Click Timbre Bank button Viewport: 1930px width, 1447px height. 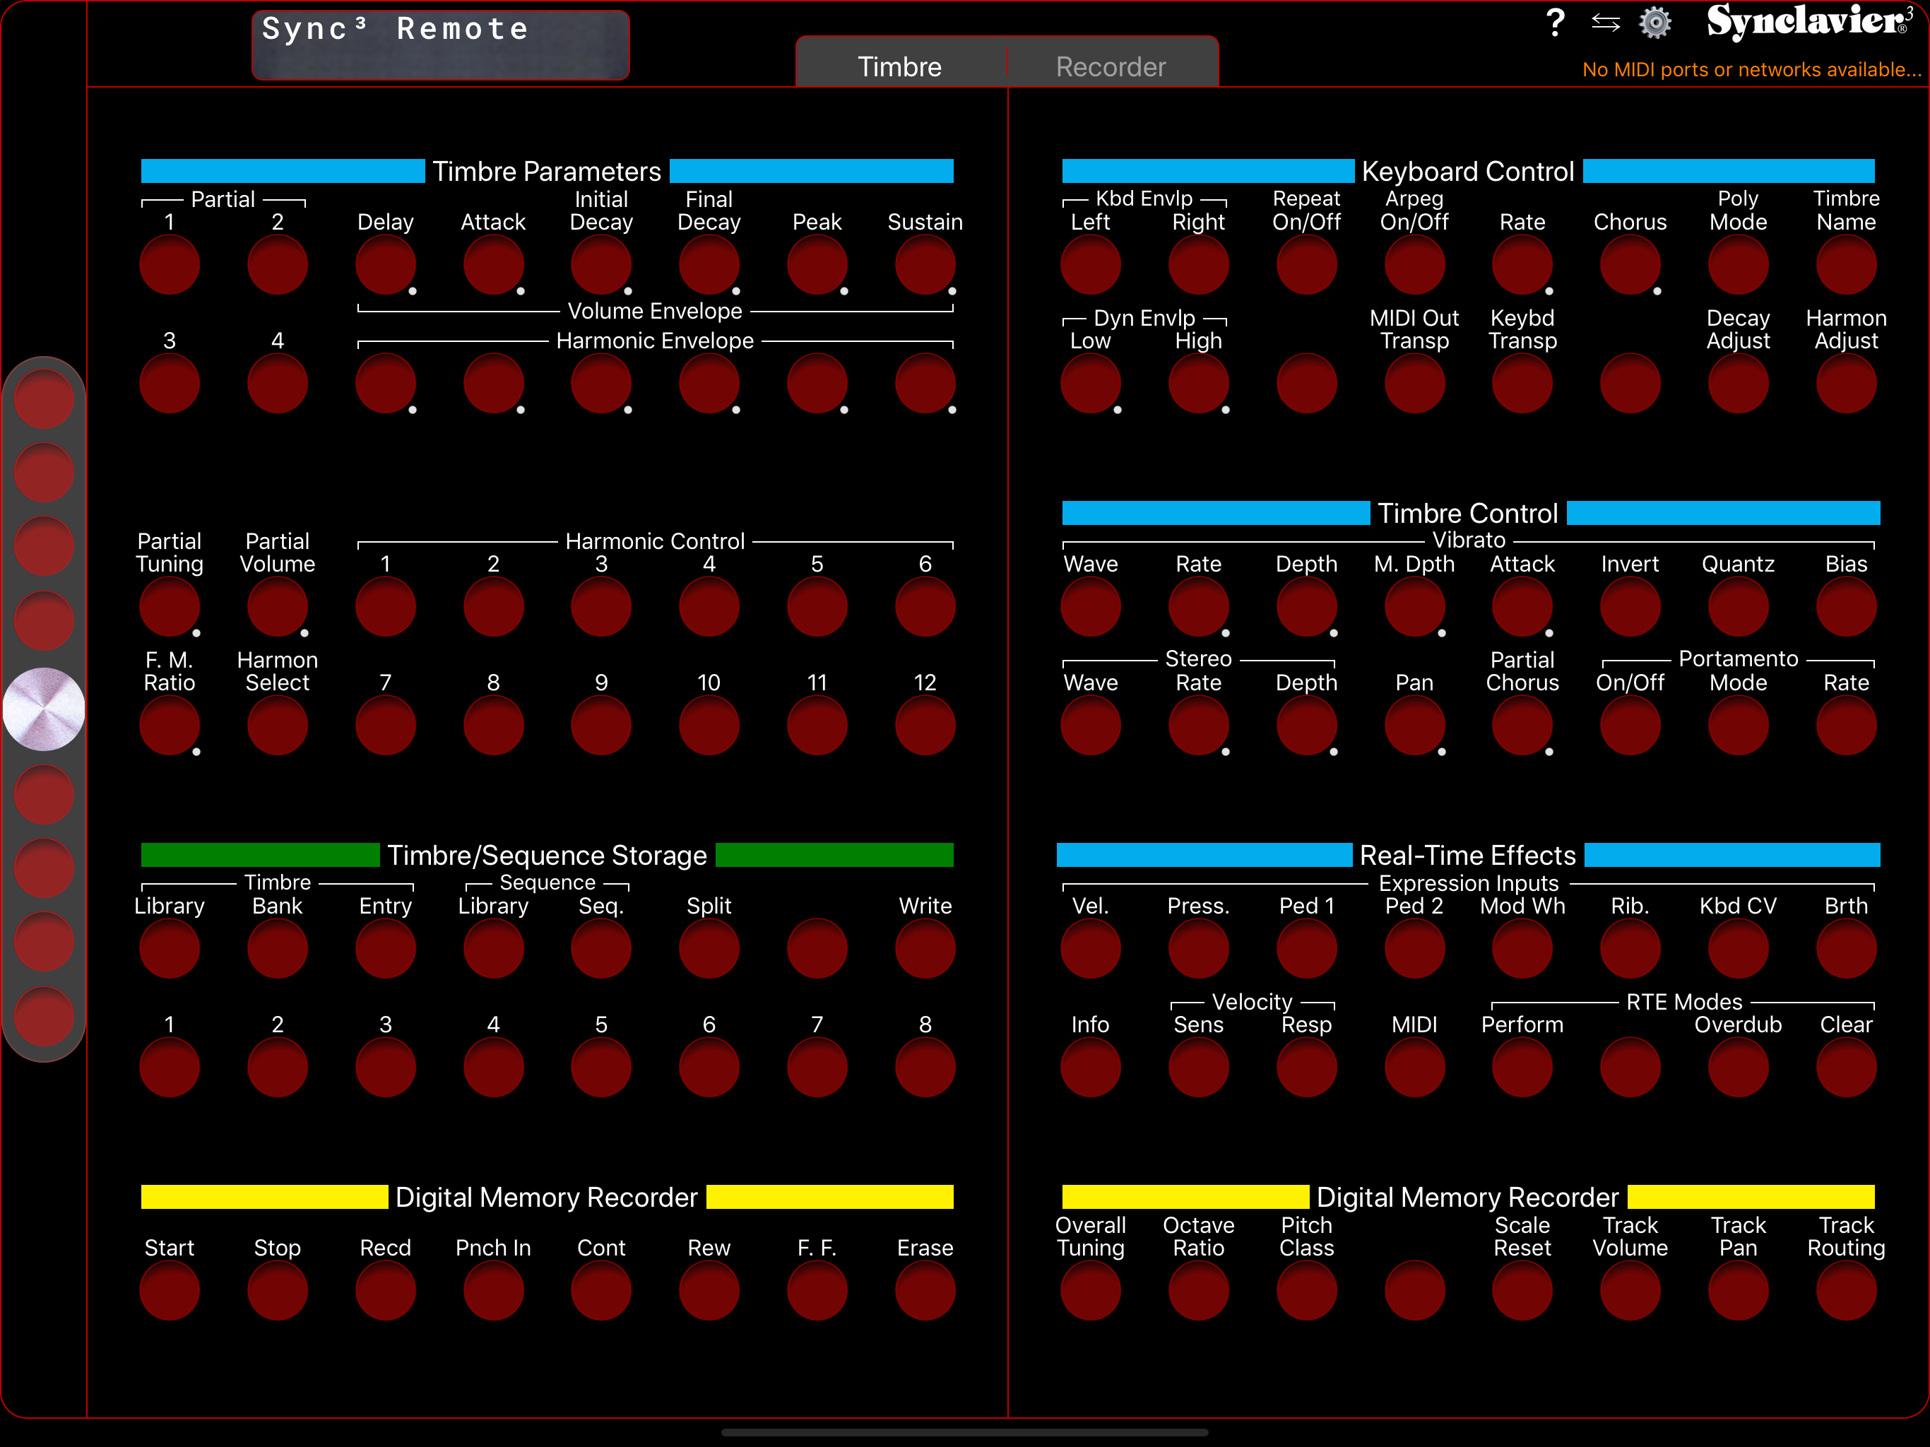coord(278,950)
